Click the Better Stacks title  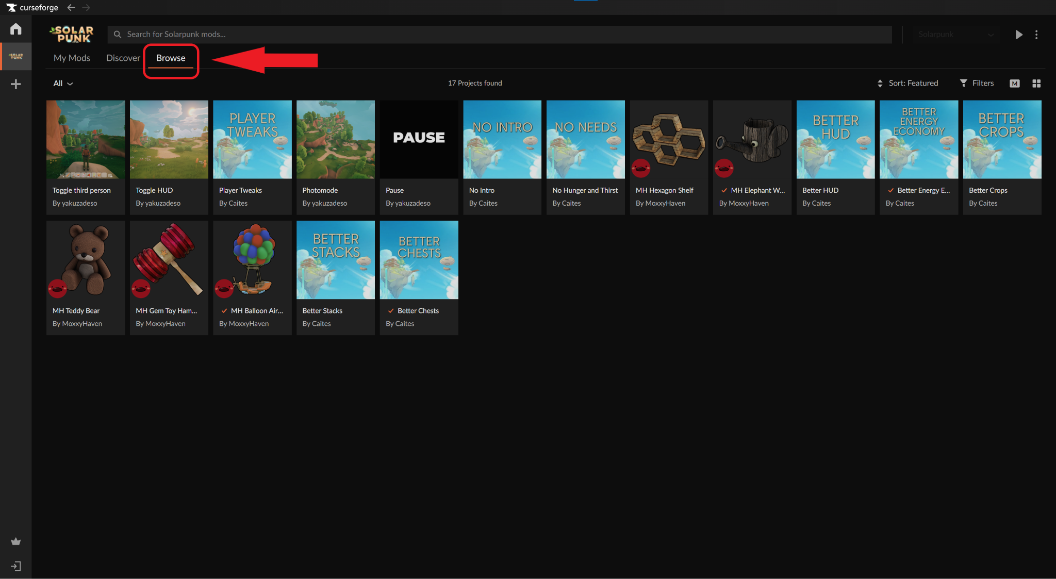coord(322,311)
